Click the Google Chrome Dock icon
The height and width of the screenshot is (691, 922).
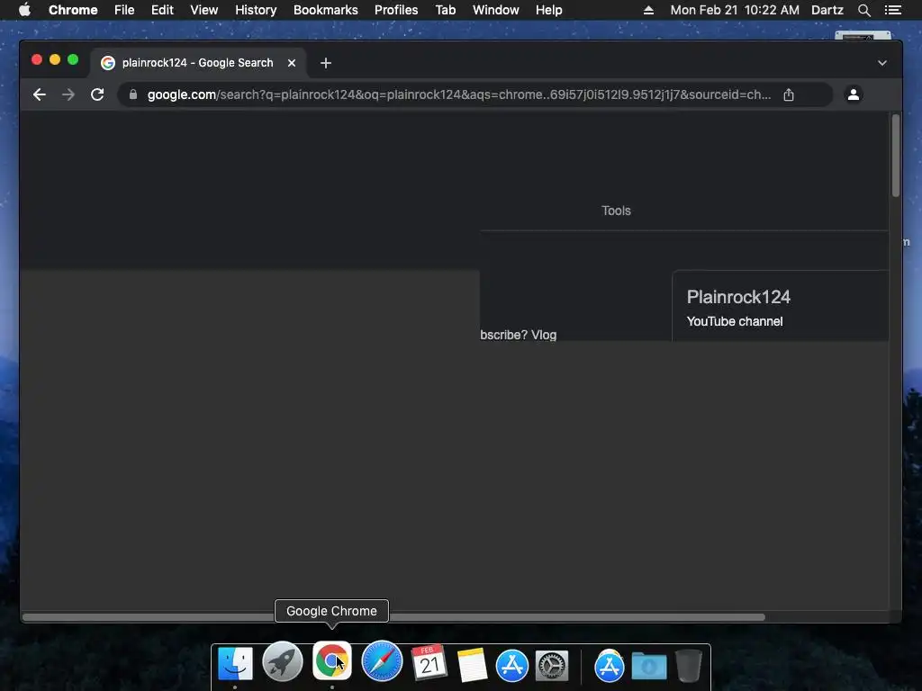coord(331,661)
